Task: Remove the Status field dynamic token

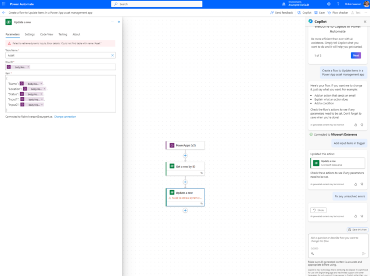Action: (41, 94)
